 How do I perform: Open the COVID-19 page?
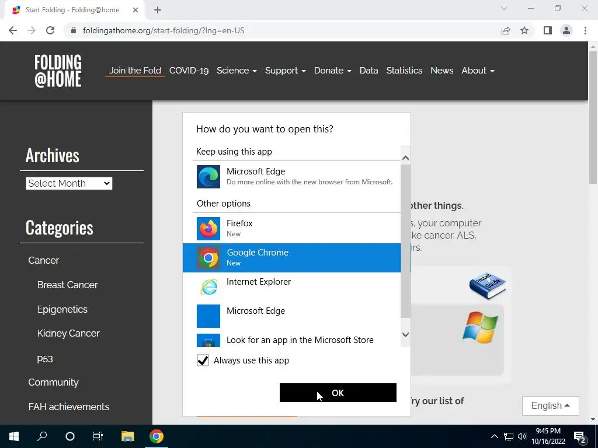189,71
